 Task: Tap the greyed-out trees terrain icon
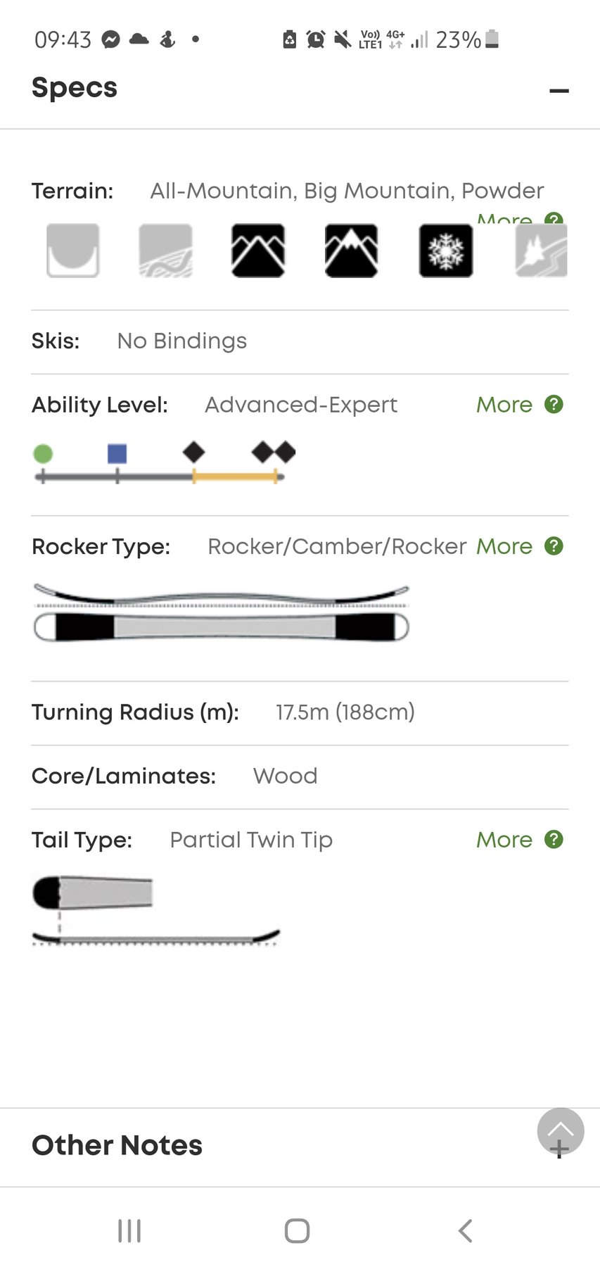pos(541,251)
